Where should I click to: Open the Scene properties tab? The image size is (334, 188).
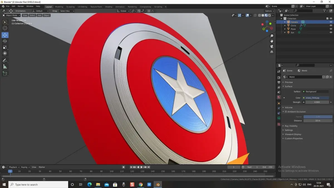point(279,92)
